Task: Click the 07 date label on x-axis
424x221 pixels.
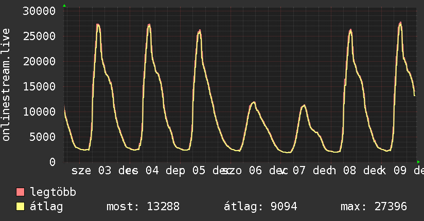Action: tap(299, 171)
